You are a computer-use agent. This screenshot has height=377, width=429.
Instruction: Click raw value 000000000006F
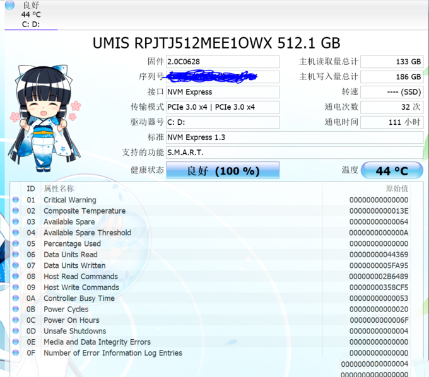[379, 320]
